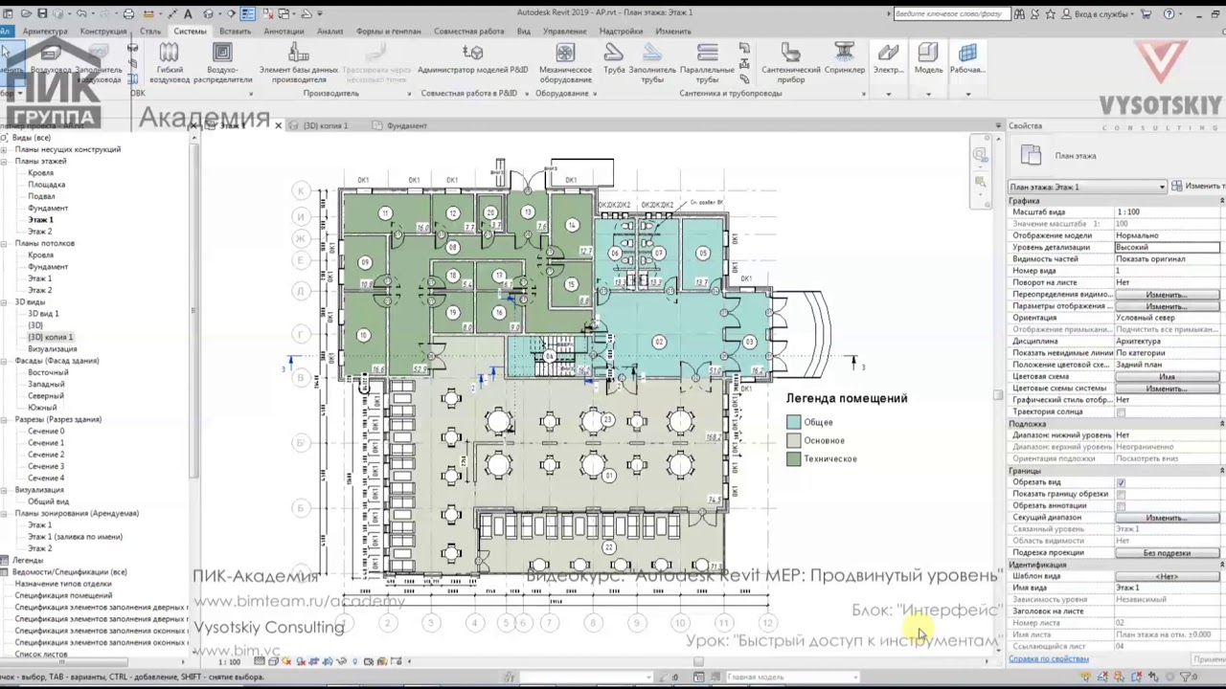The width and height of the screenshot is (1226, 689).
Task: Click the План этажа type icon in Properties
Action: click(x=1031, y=155)
